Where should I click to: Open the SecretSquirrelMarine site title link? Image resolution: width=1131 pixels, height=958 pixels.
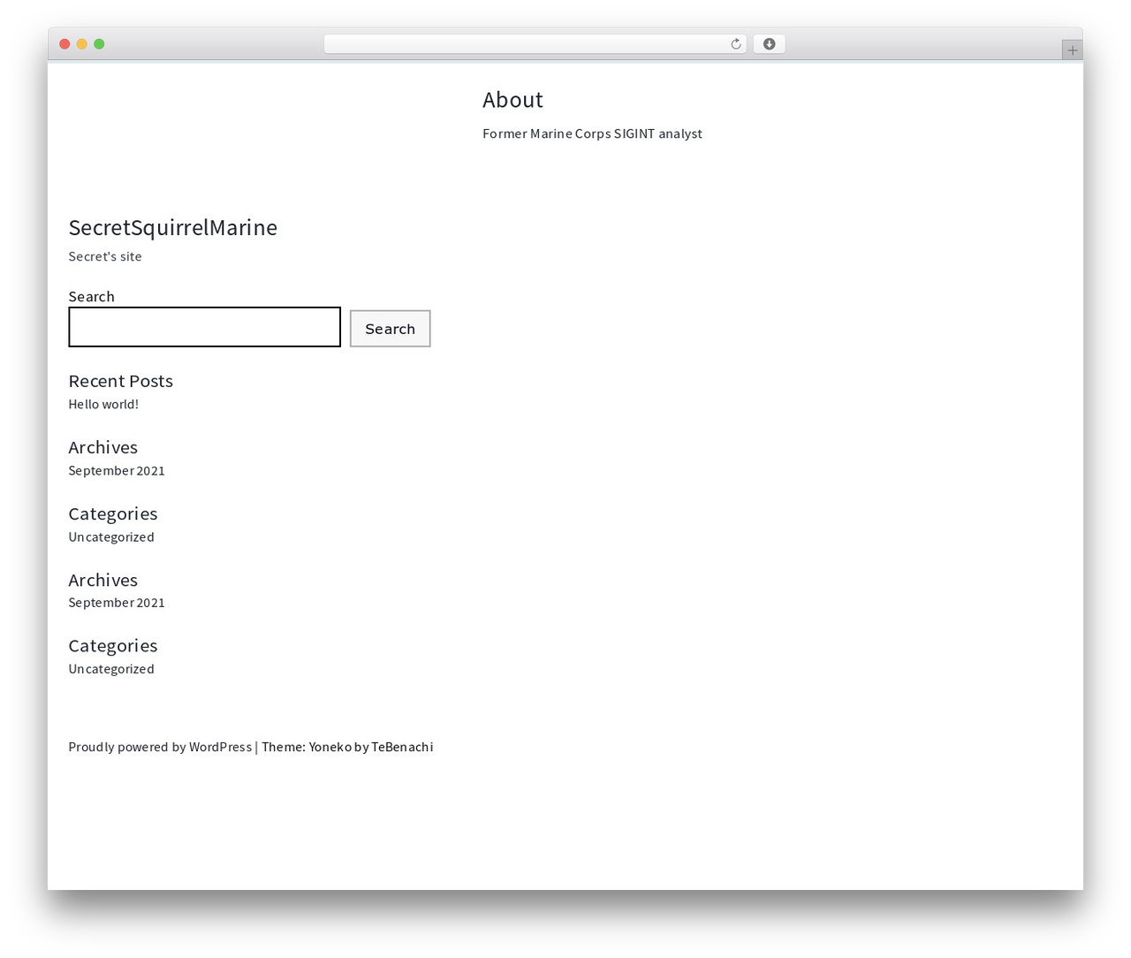point(173,228)
